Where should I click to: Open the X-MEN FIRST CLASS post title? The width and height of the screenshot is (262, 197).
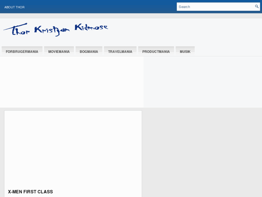coord(30,192)
